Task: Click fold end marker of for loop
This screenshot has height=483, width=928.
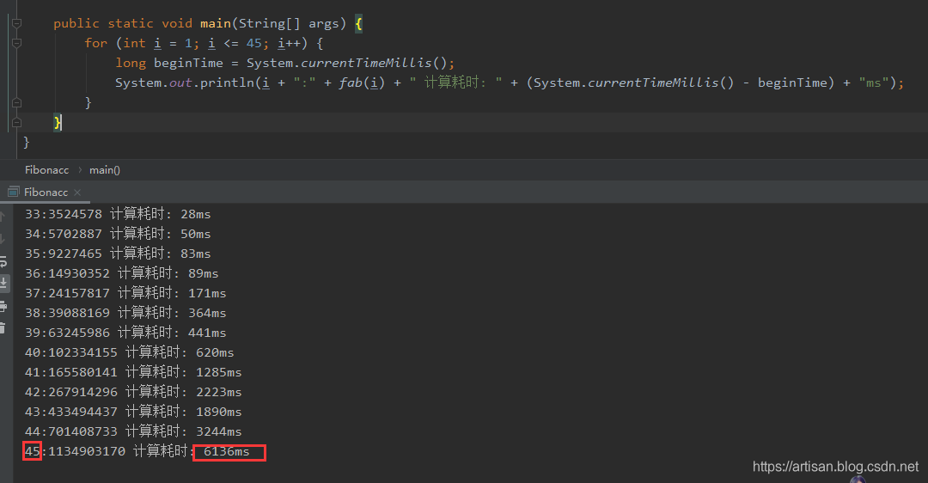Action: point(16,103)
